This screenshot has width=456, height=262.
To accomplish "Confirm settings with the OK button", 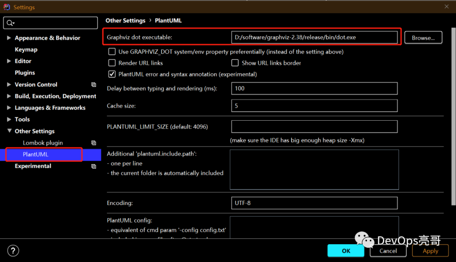I will pyautogui.click(x=346, y=251).
